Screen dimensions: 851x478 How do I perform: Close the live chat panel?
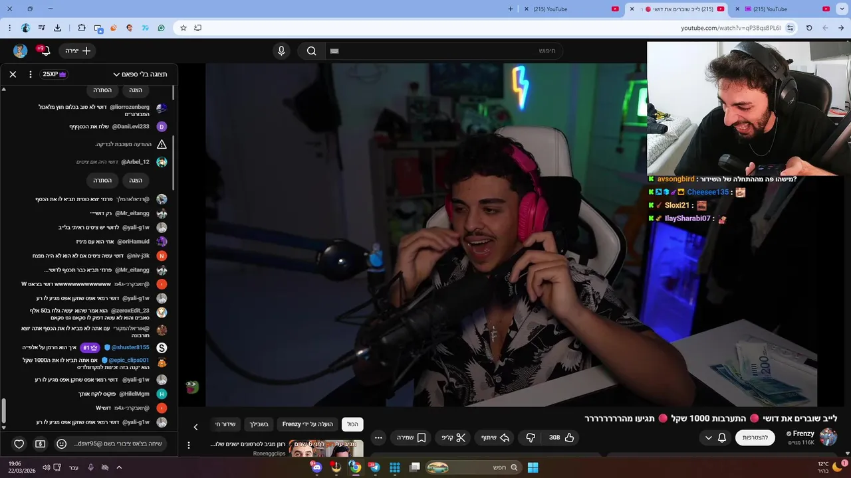pos(13,74)
